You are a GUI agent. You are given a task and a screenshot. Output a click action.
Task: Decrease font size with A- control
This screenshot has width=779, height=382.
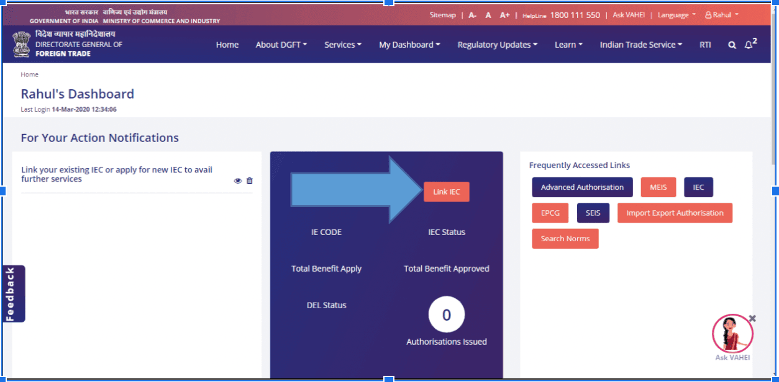[472, 15]
